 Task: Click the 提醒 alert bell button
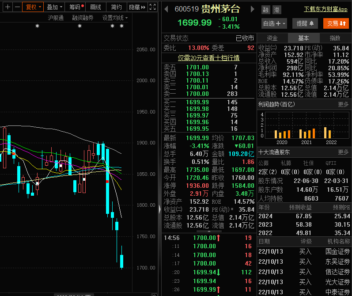[x=305, y=23]
